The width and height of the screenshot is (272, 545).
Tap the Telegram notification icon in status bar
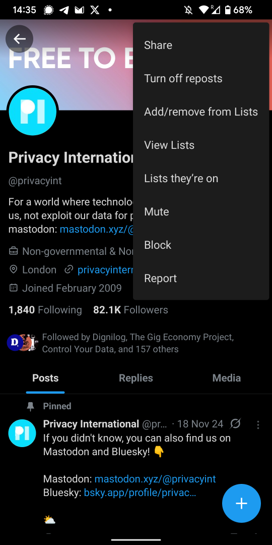pos(64,10)
